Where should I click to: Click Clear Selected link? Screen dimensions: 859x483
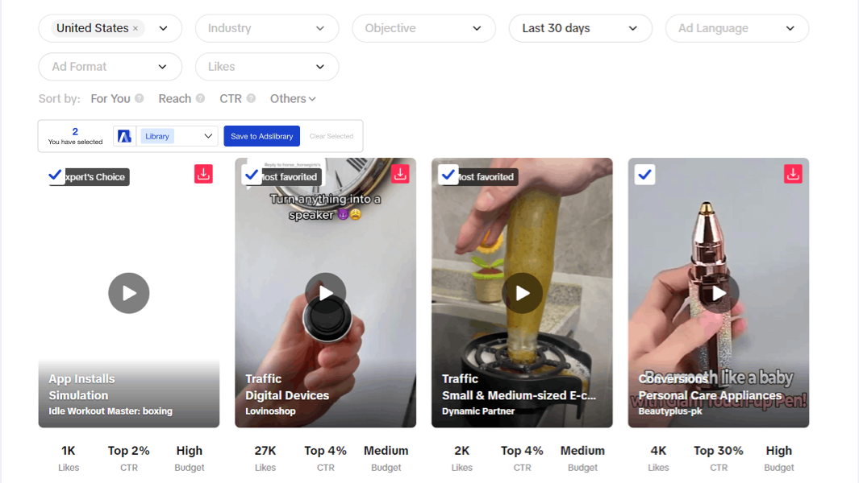pyautogui.click(x=332, y=136)
